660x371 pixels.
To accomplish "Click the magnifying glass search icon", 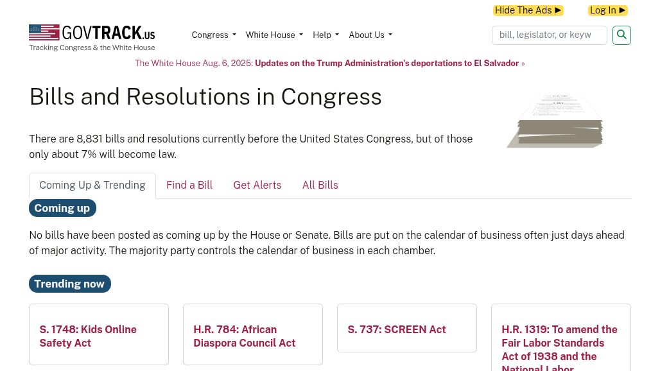I will click(x=621, y=35).
